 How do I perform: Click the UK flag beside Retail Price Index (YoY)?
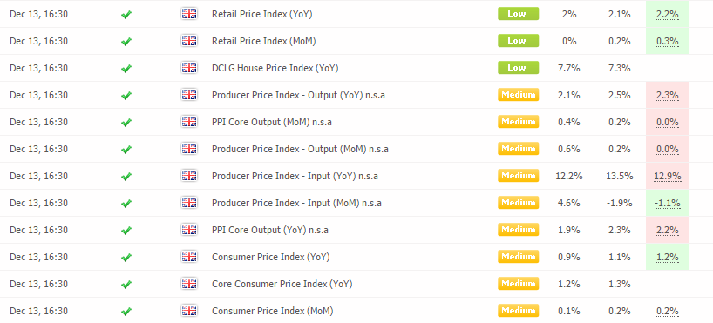click(188, 14)
